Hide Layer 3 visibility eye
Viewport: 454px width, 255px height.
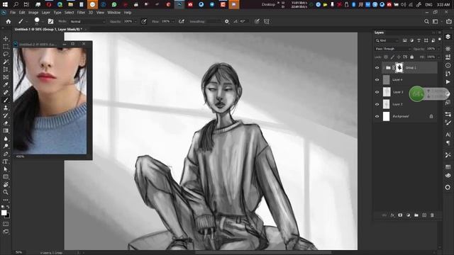point(377,92)
